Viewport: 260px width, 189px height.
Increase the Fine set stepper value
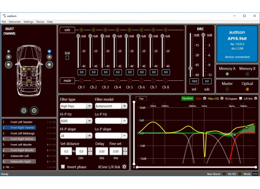click(x=125, y=149)
